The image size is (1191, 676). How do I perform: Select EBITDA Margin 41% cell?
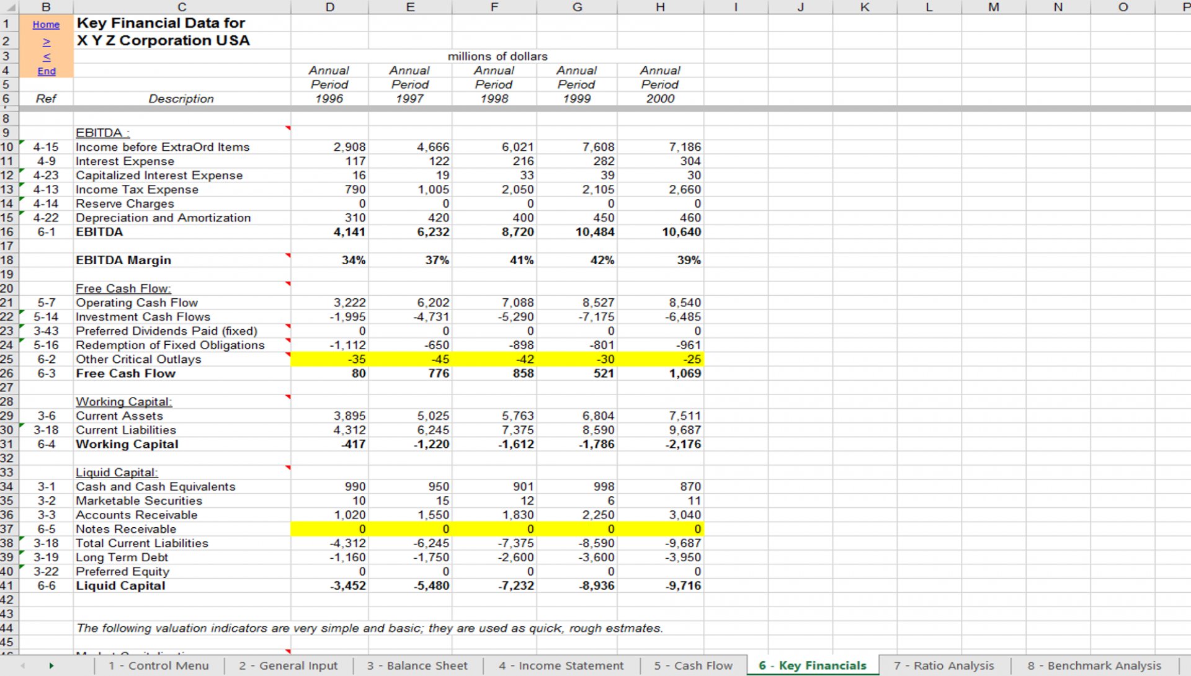[494, 260]
